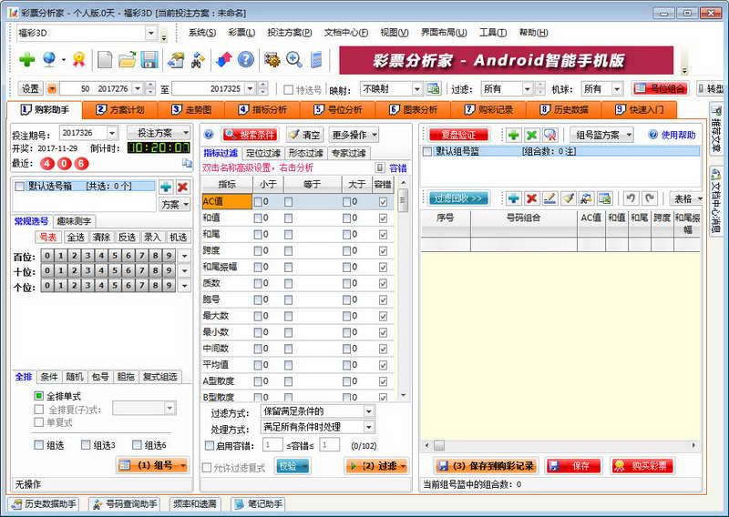Click the 复盘验证 button

[x=459, y=136]
